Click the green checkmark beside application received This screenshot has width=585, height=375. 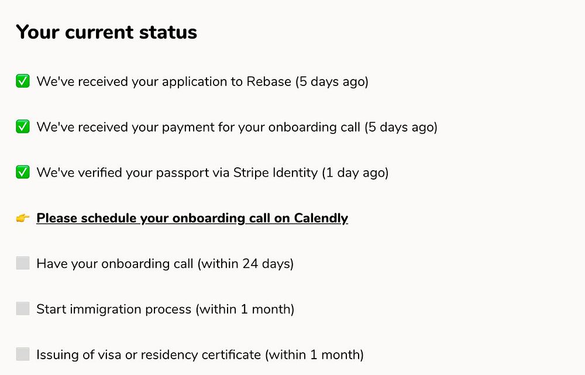[x=23, y=81]
